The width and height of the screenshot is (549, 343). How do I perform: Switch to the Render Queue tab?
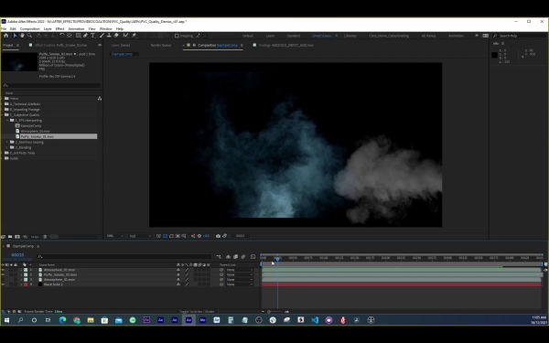[161, 45]
